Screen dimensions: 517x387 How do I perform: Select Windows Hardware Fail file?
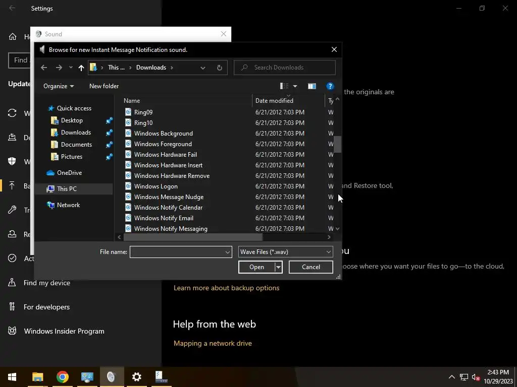tap(166, 154)
